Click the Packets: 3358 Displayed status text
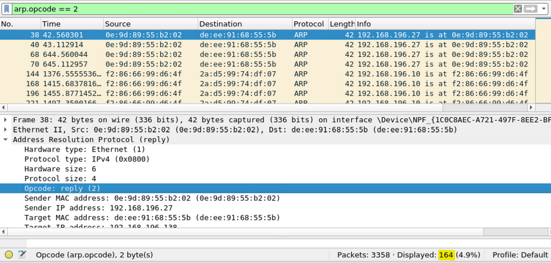Screen dimensions: 551x263 pos(408,255)
